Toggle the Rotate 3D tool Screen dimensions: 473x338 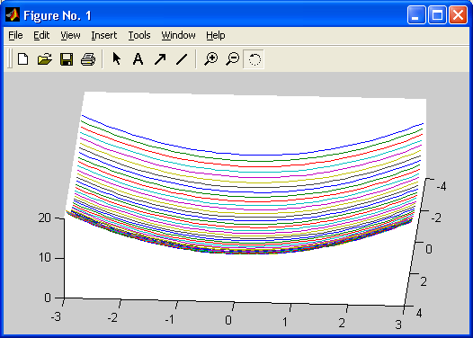(x=254, y=59)
